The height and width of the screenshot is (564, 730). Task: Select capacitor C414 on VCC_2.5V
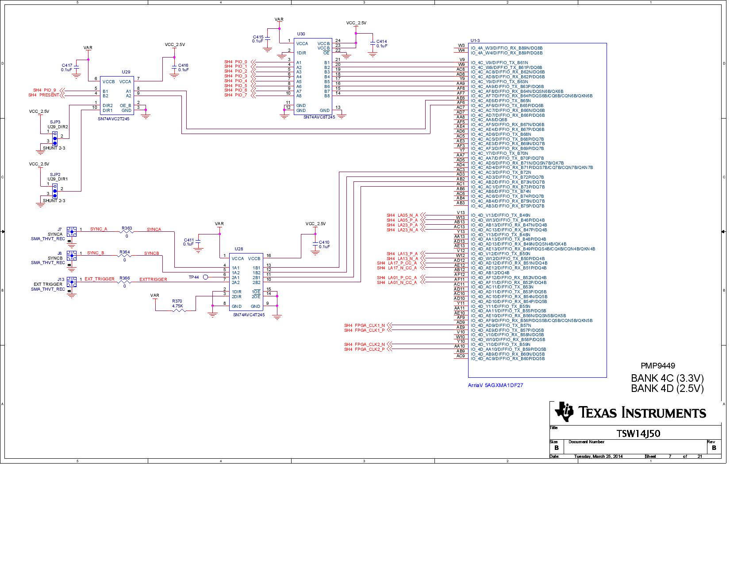point(373,44)
